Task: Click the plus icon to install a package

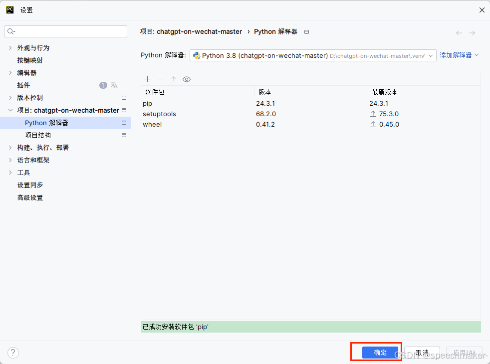Action: 148,79
